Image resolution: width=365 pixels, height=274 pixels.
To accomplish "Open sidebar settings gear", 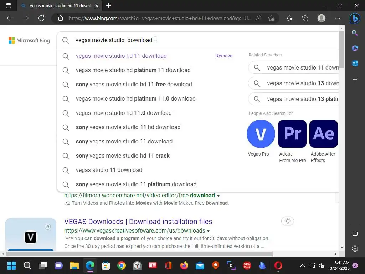I will tap(355, 249).
